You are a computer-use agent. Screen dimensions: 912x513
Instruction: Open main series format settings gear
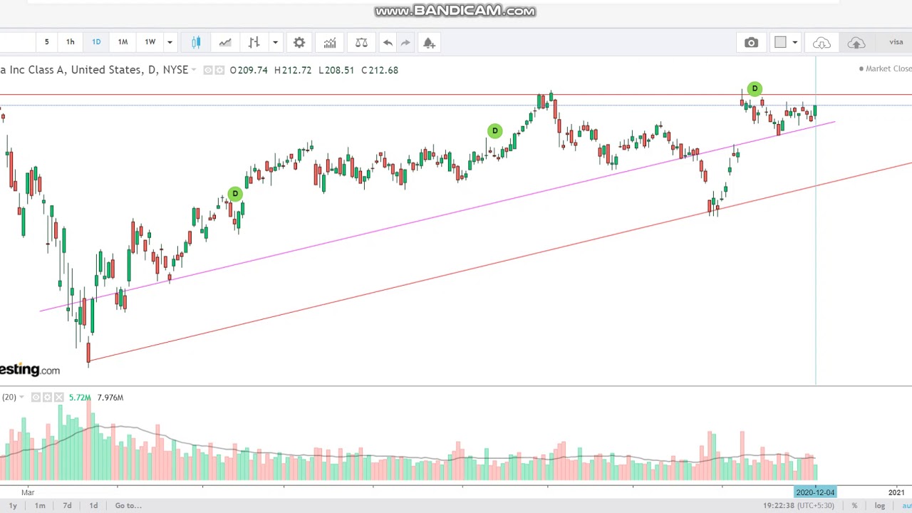coord(220,70)
